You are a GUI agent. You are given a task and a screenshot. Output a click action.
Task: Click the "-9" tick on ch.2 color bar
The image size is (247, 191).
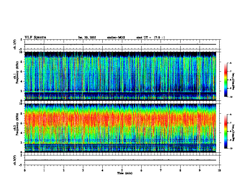pyautogui.click(x=230, y=140)
